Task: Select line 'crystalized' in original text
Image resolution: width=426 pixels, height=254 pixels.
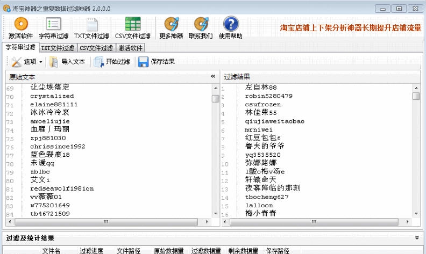Action: [x=52, y=96]
